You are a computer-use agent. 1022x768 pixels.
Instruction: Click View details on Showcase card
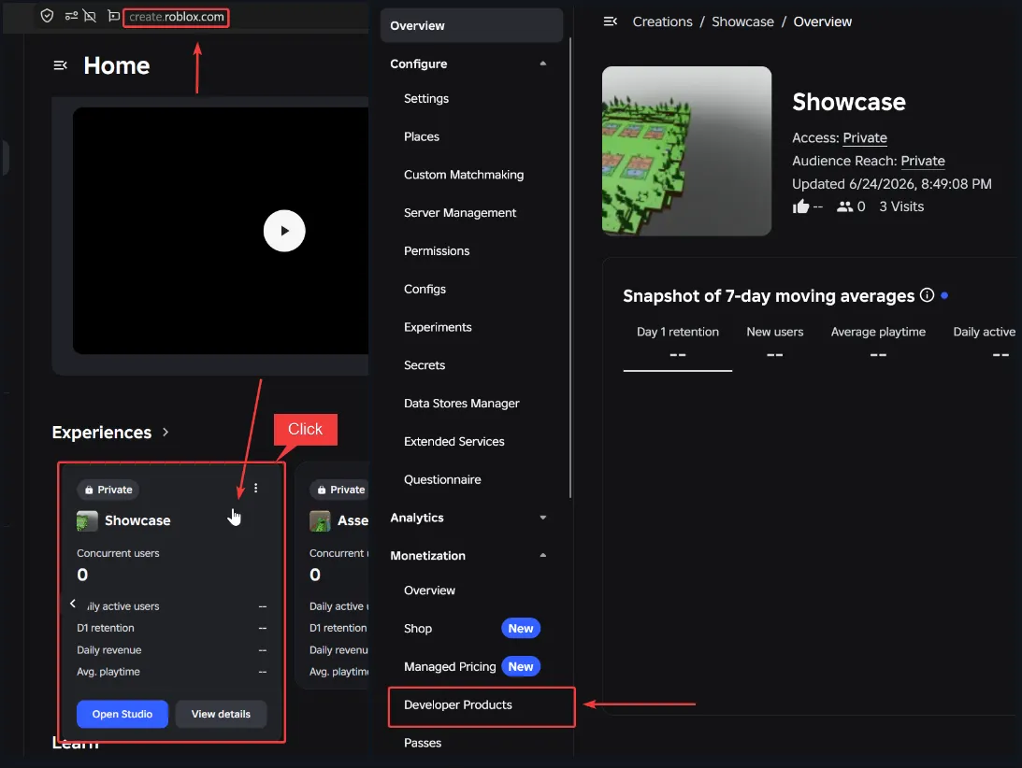(x=221, y=714)
